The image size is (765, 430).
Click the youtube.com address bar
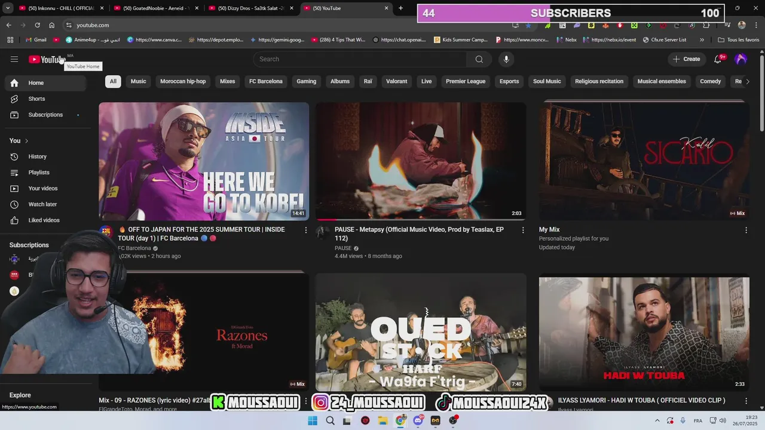pyautogui.click(x=287, y=25)
